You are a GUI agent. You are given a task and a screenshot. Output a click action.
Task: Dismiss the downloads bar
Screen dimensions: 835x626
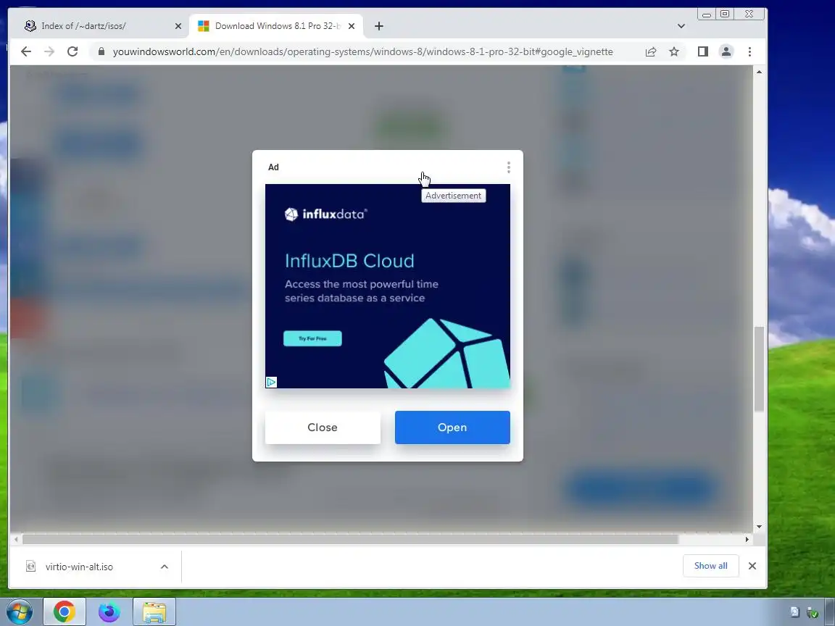pyautogui.click(x=752, y=566)
